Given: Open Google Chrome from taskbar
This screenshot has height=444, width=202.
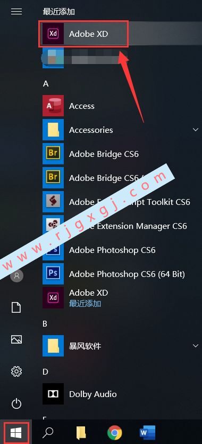Looking at the screenshot, I should click(x=114, y=432).
